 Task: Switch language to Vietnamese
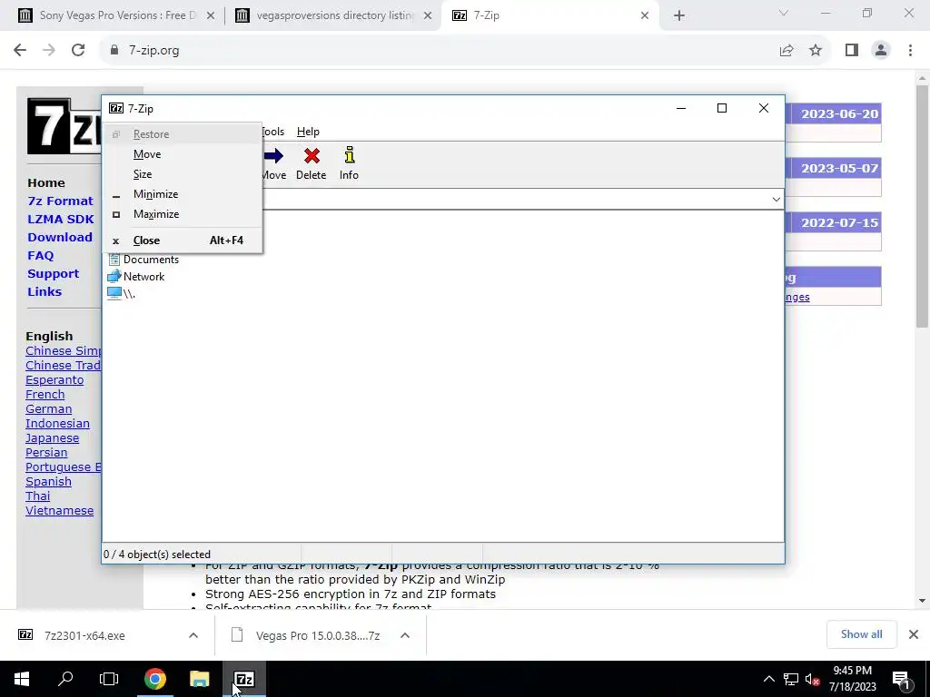pos(59,511)
